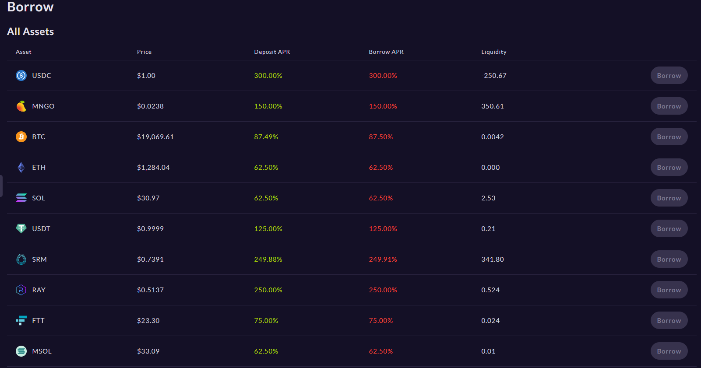This screenshot has width=701, height=368.
Task: Click the Price column header
Action: tap(144, 52)
